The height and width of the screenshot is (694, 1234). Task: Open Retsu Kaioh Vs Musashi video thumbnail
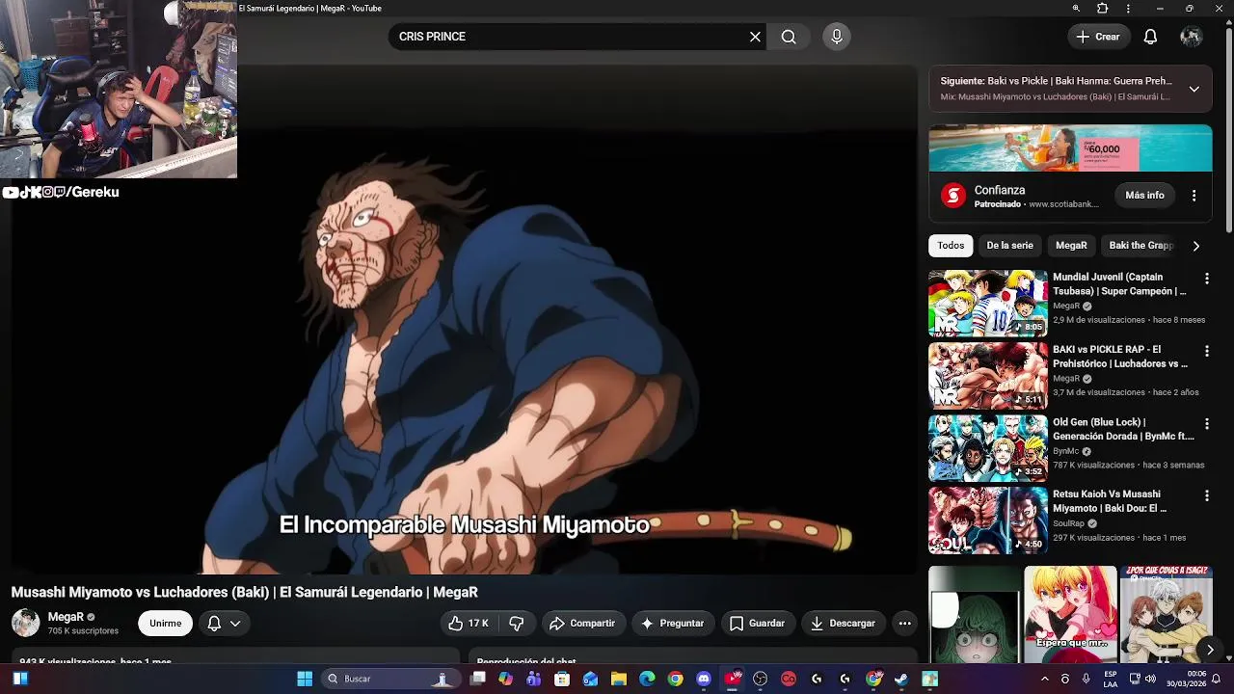(987, 520)
